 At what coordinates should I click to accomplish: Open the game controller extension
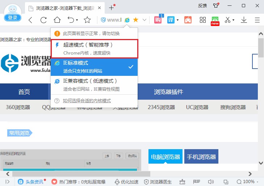coord(188,20)
